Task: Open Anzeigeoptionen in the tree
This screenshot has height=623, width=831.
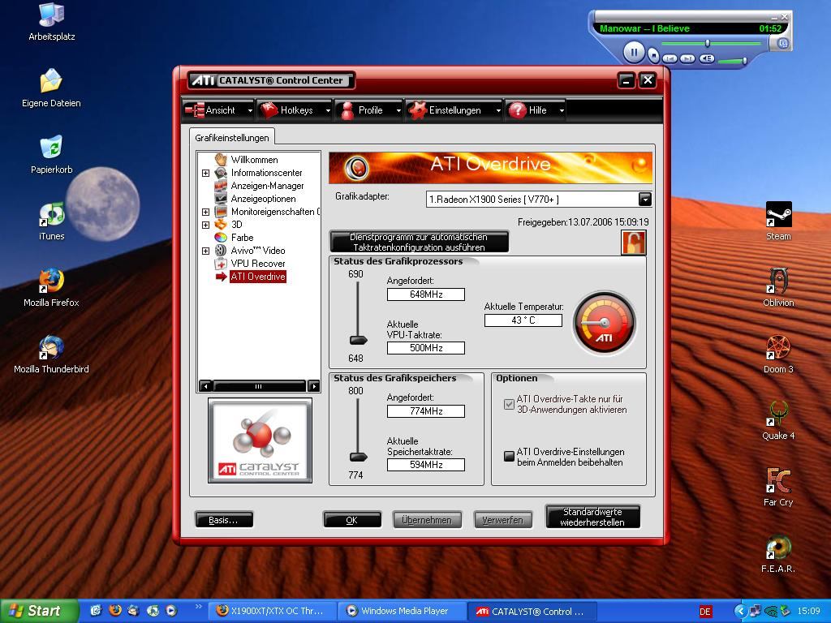Action: (x=263, y=199)
